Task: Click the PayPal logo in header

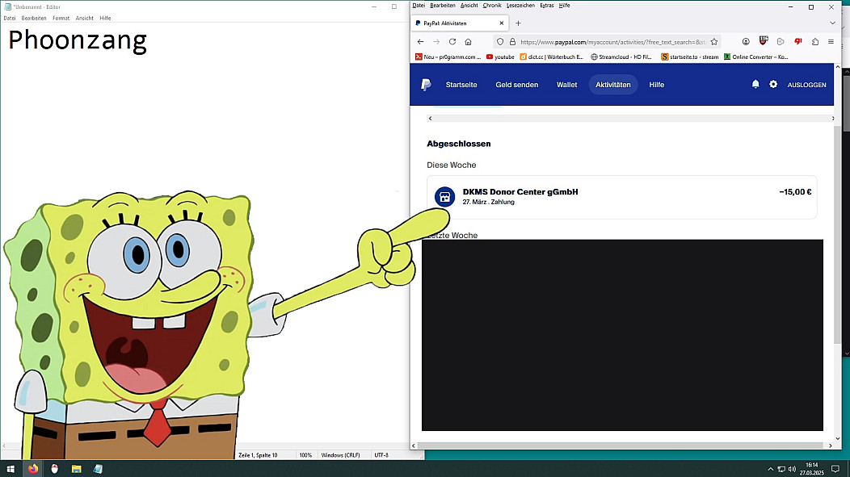Action: (x=426, y=85)
